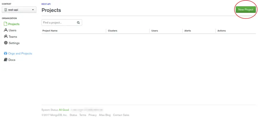
Task: Click the Contact Sales footer link
Action: 121,115
